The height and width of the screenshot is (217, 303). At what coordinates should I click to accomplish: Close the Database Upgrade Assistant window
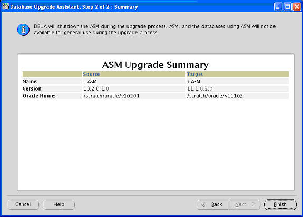coord(297,7)
